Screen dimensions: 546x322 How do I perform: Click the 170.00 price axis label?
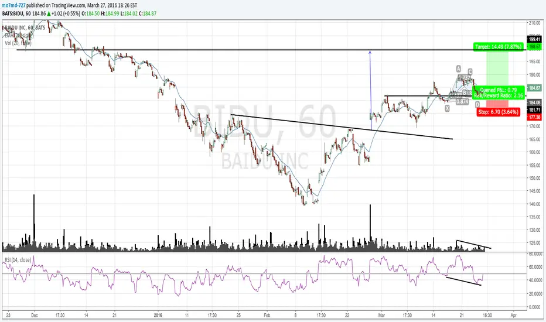[x=534, y=126]
